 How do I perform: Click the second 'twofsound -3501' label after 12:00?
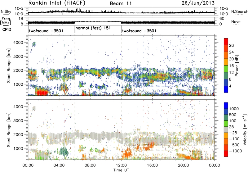[139, 31]
